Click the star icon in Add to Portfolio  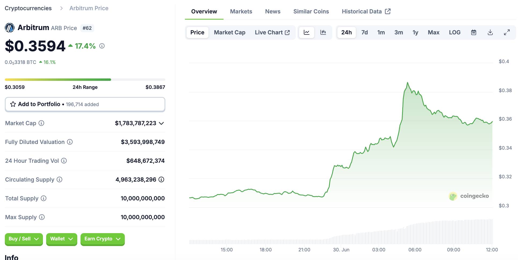13,104
